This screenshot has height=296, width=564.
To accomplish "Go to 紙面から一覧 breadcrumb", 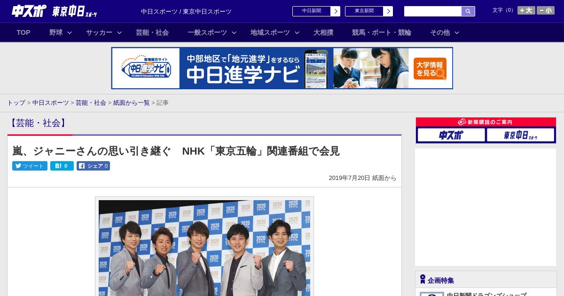I will [x=132, y=102].
